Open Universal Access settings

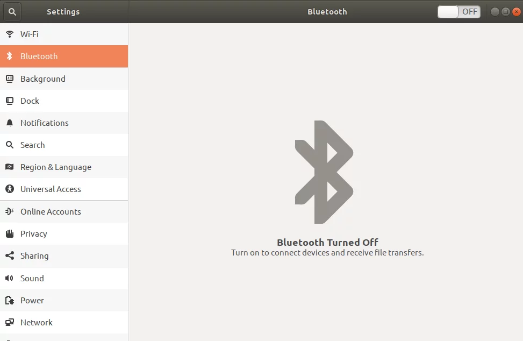64,189
